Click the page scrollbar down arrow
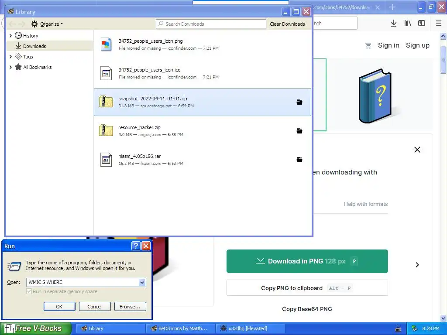This screenshot has height=335, width=447. [x=443, y=318]
